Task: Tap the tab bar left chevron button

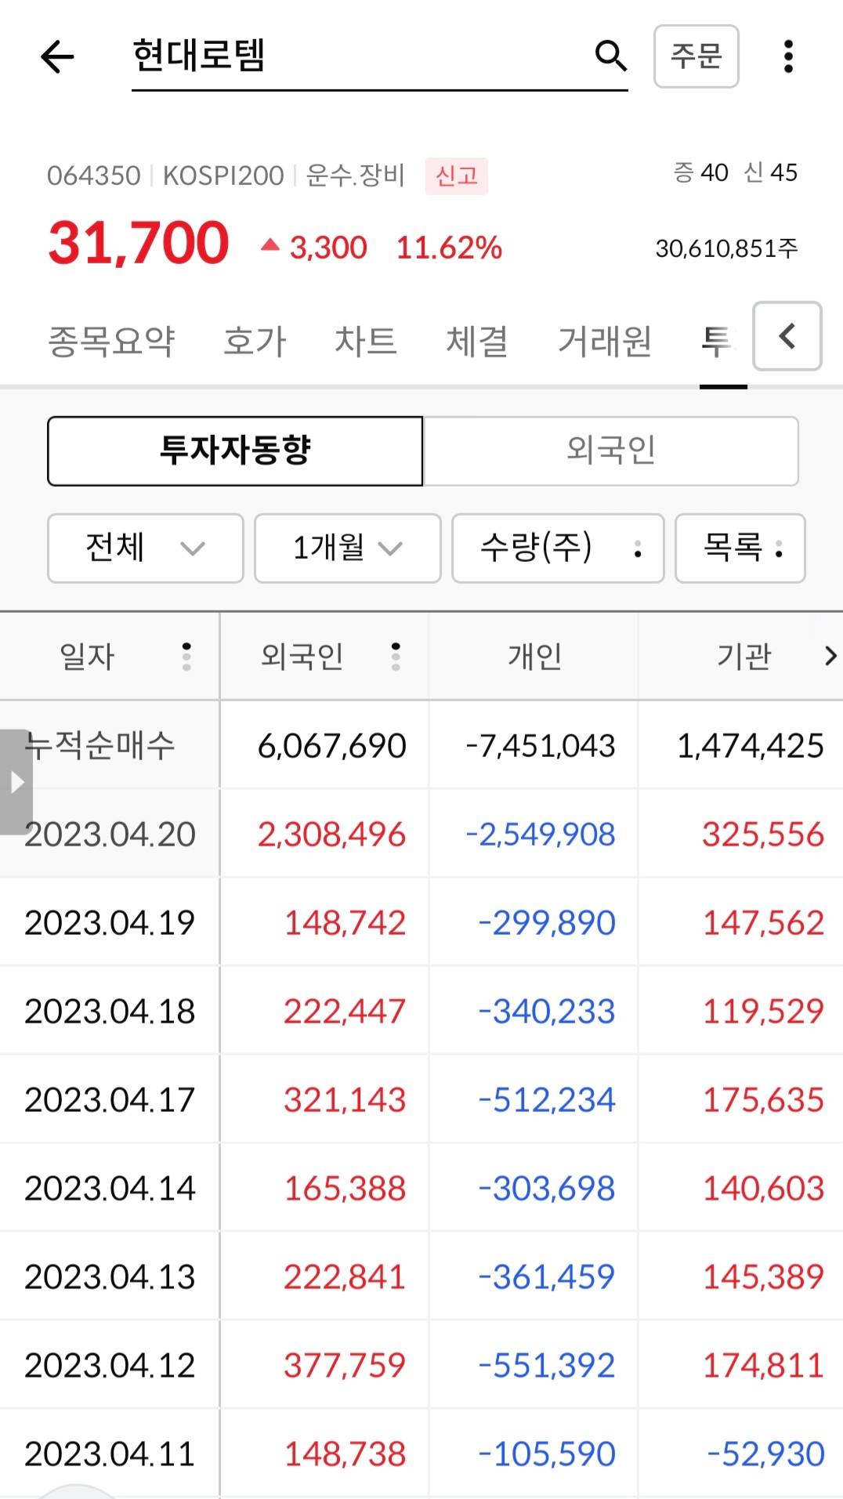Action: pyautogui.click(x=787, y=336)
